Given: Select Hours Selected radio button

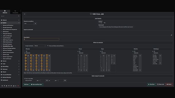Looking at the screenshot, I should click(x=78, y=53).
